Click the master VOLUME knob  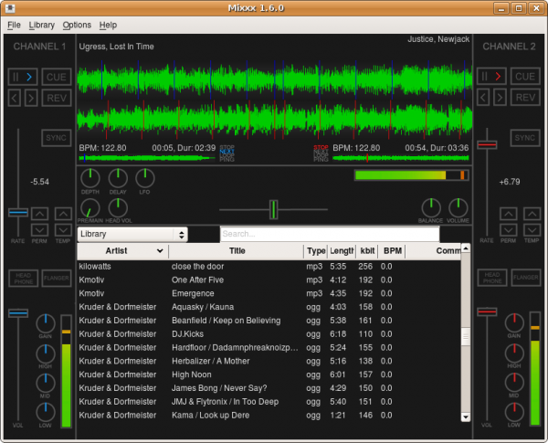tap(458, 208)
